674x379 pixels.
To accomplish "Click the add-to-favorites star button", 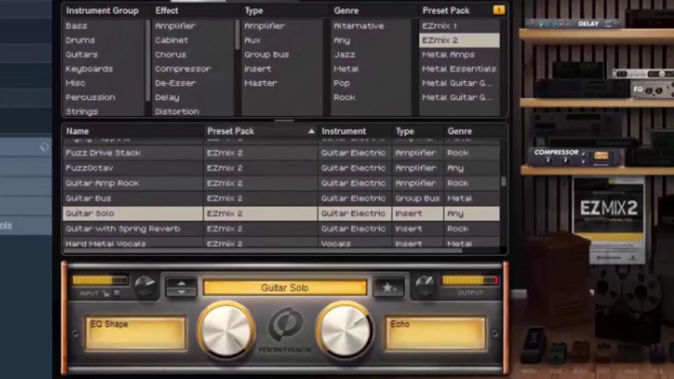I will (389, 287).
